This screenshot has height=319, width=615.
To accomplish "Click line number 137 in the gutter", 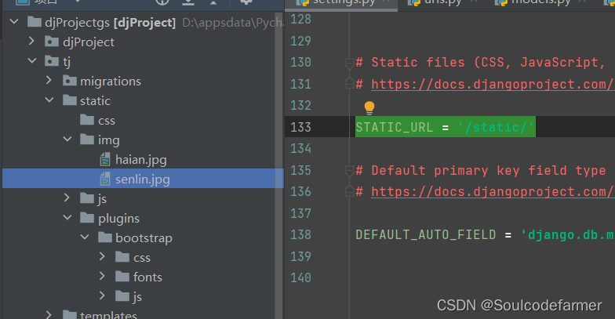I will 300,213.
